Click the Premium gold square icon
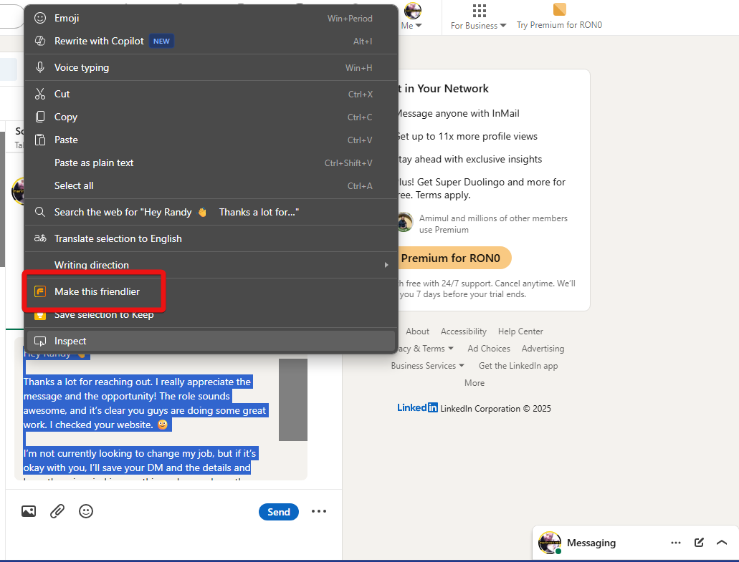739x562 pixels. point(559,9)
